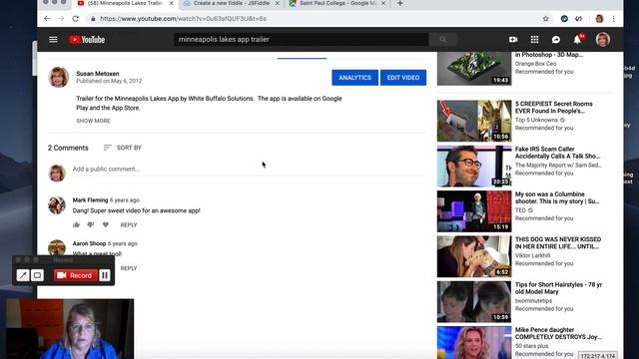Viewport: 639px width, 359px height.
Task: Open the YouTube apps grid icon
Action: pyautogui.click(x=534, y=40)
